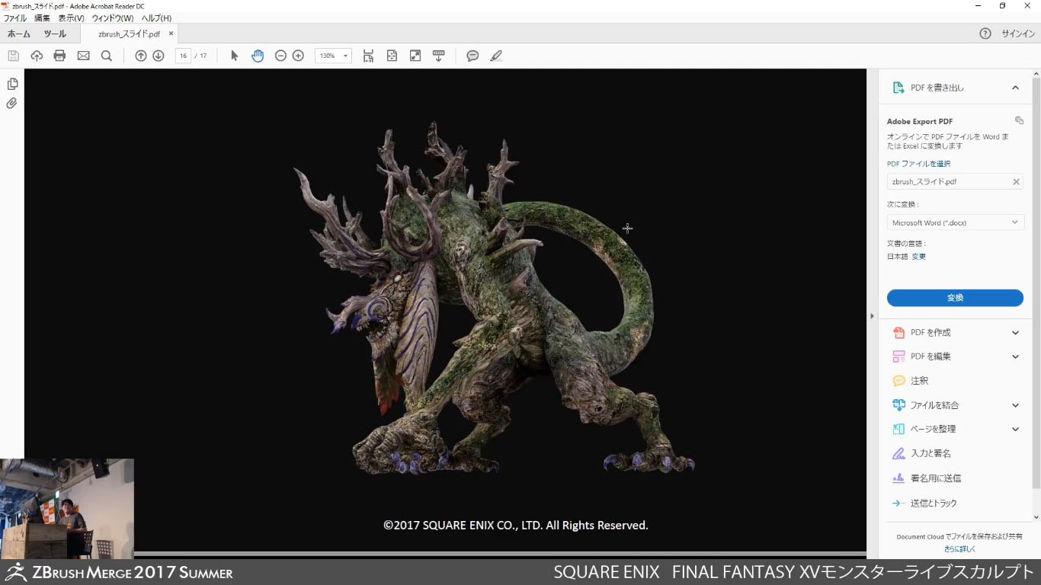Go to next page arrow
This screenshot has height=585, width=1041.
[159, 56]
